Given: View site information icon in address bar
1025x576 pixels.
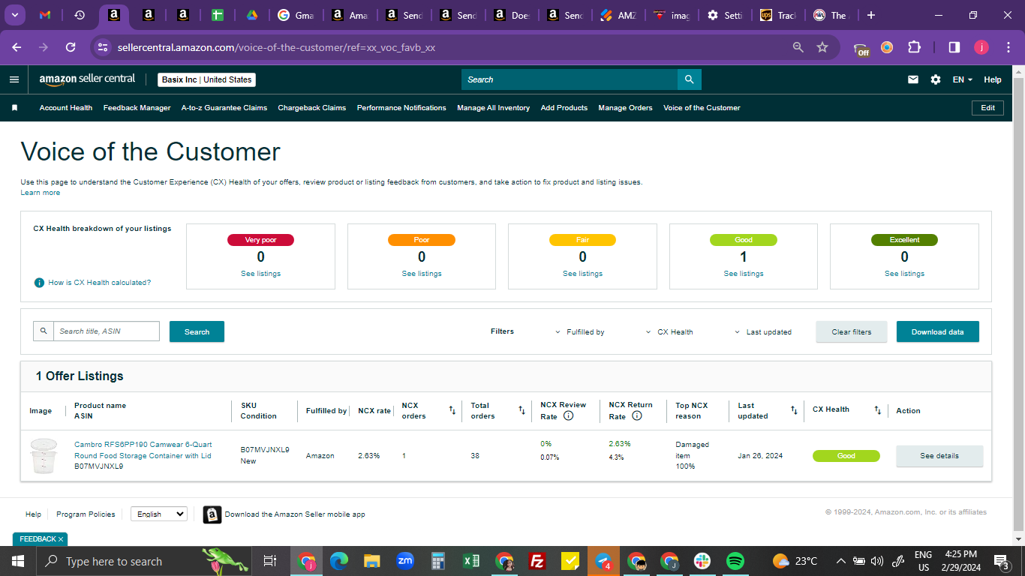Looking at the screenshot, I should pos(103,47).
